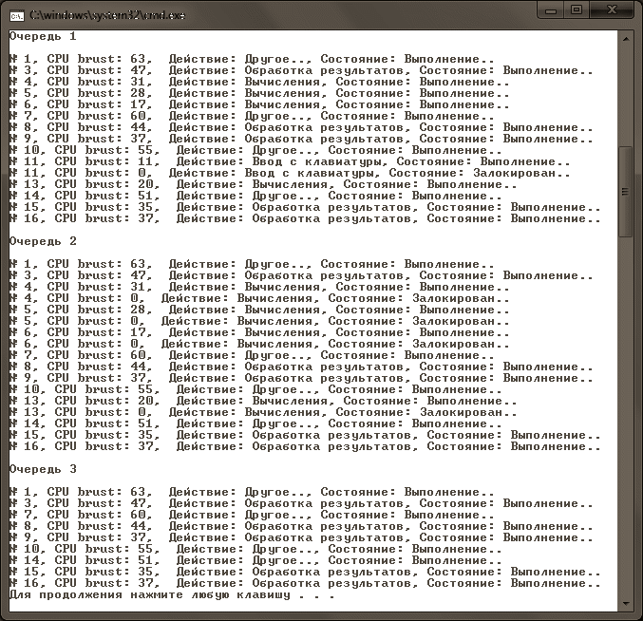Click scrollbar track above the thumb
643x621 pixels.
click(x=624, y=95)
